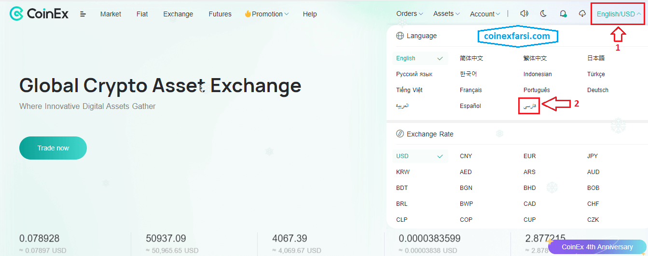Image resolution: width=648 pixels, height=256 pixels.
Task: Select CLP exchange rate
Action: tap(402, 220)
